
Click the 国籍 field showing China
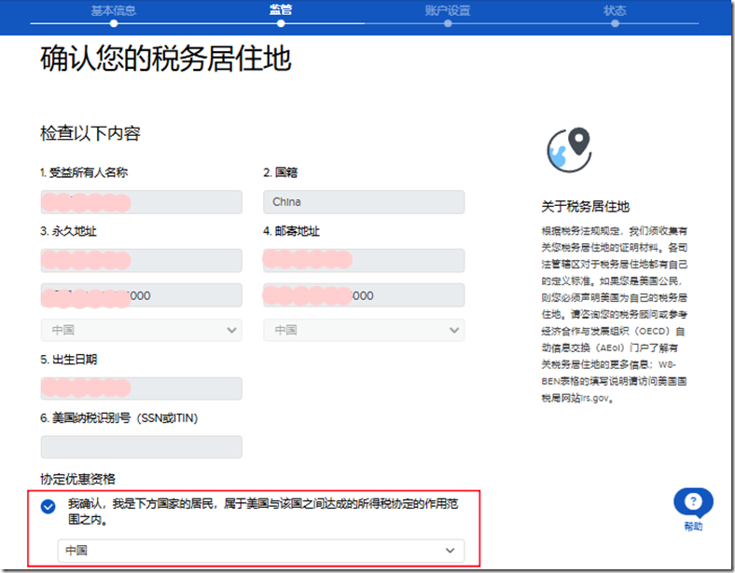point(364,202)
